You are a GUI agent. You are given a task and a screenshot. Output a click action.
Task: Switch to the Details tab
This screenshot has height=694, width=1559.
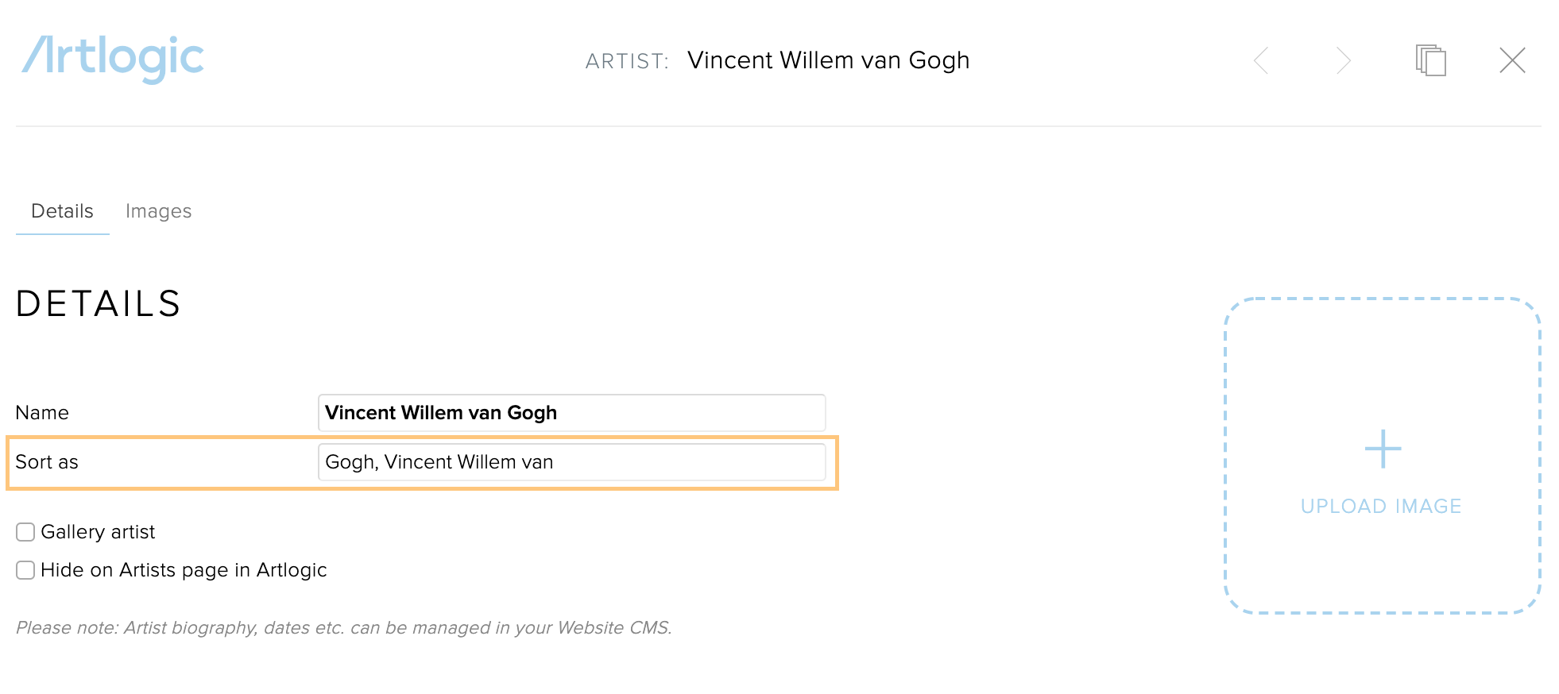click(62, 211)
